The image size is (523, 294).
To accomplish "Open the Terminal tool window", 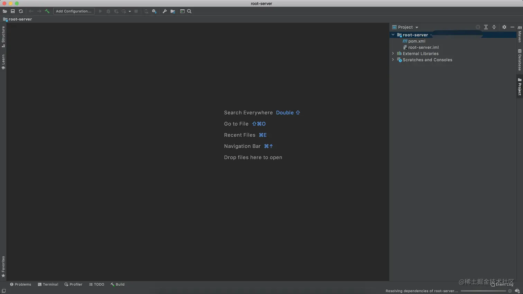I will click(x=48, y=285).
